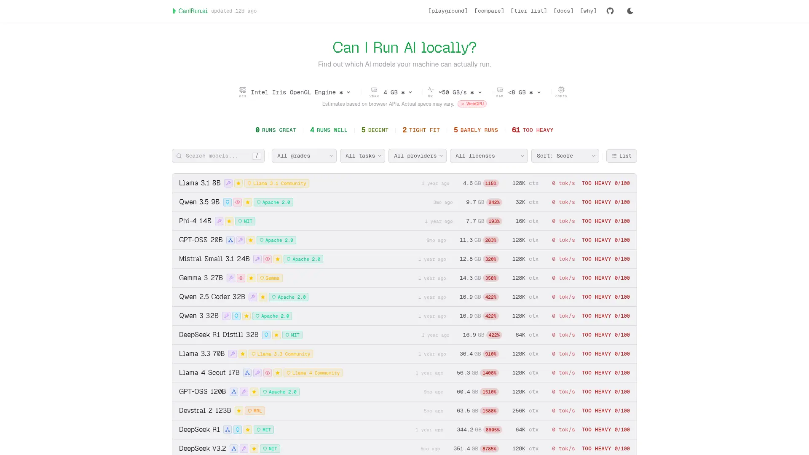Click vision eye icon on Gemma 3 27B

click(241, 278)
